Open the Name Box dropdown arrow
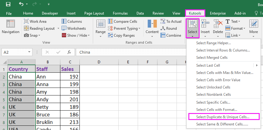Viewport: 263px width, 130px height. [x=29, y=52]
